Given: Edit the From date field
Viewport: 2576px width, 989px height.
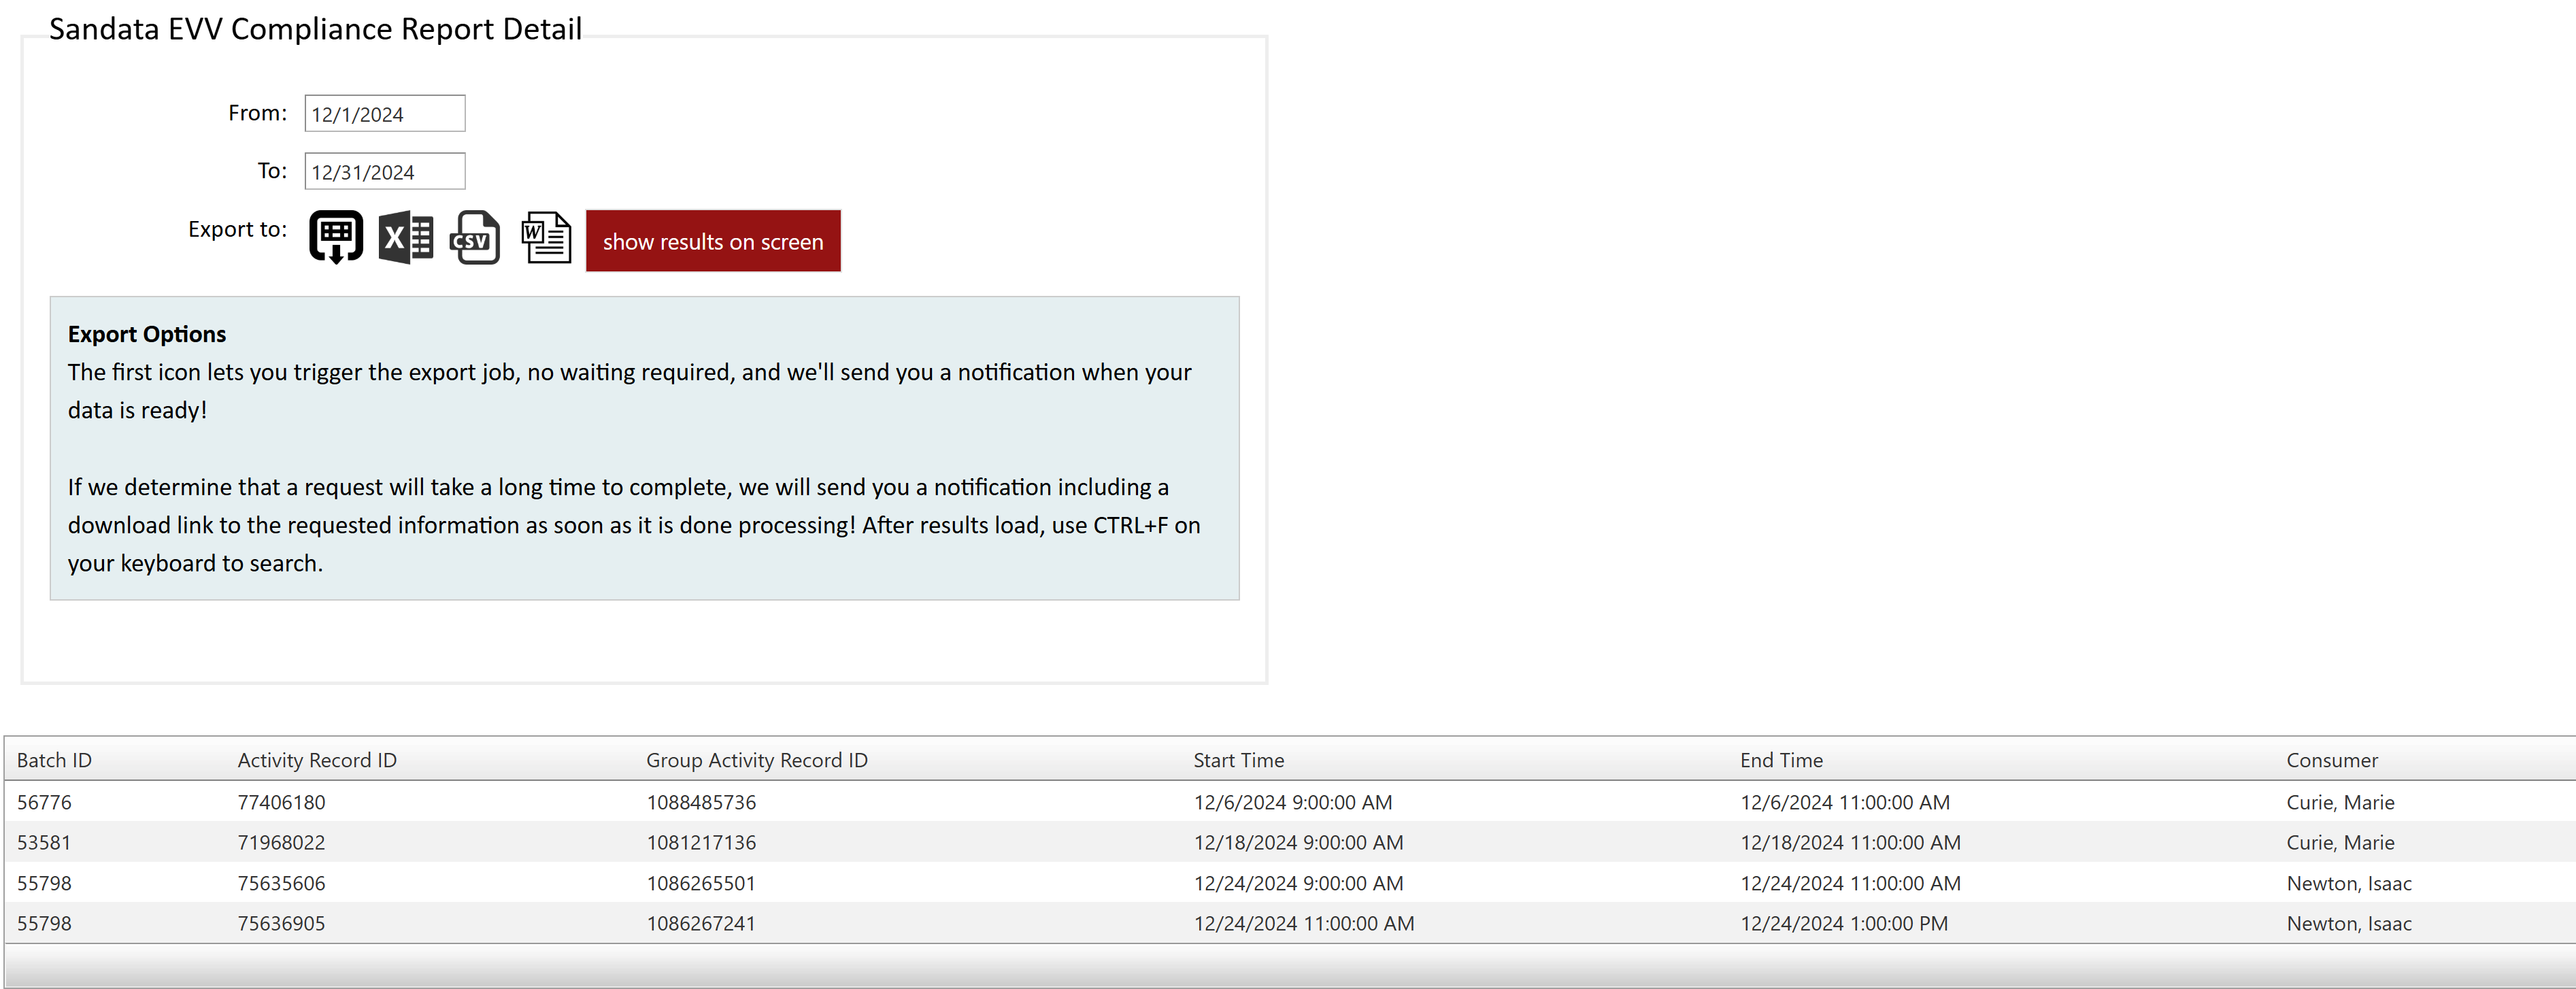Looking at the screenshot, I should tap(385, 114).
